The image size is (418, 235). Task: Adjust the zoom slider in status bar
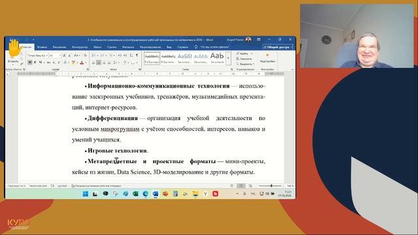tap(271, 185)
